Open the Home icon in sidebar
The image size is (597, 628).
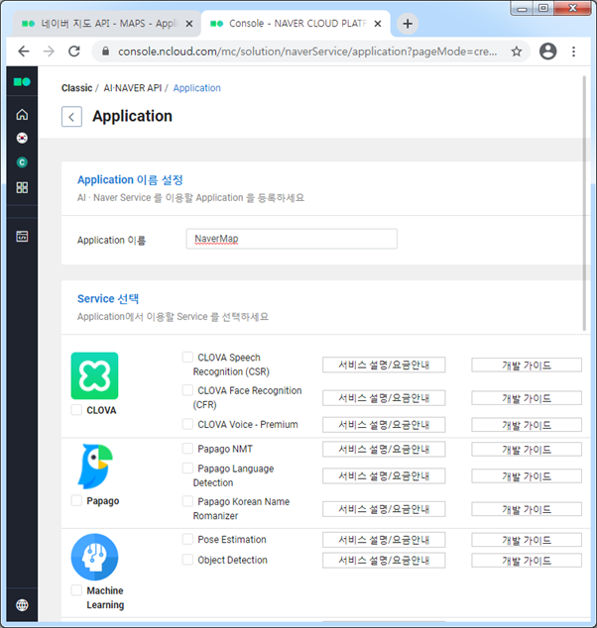[22, 115]
